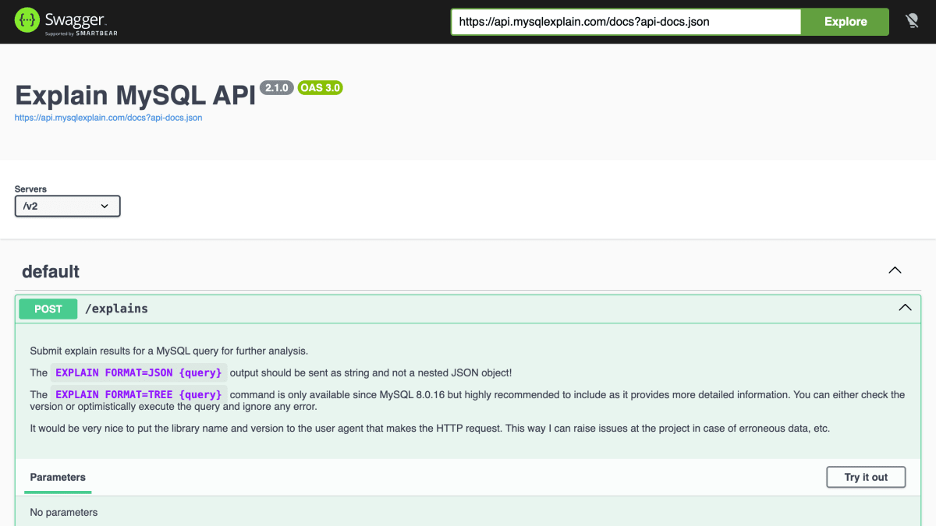Click the /explains endpoint path
936x526 pixels.
[116, 309]
